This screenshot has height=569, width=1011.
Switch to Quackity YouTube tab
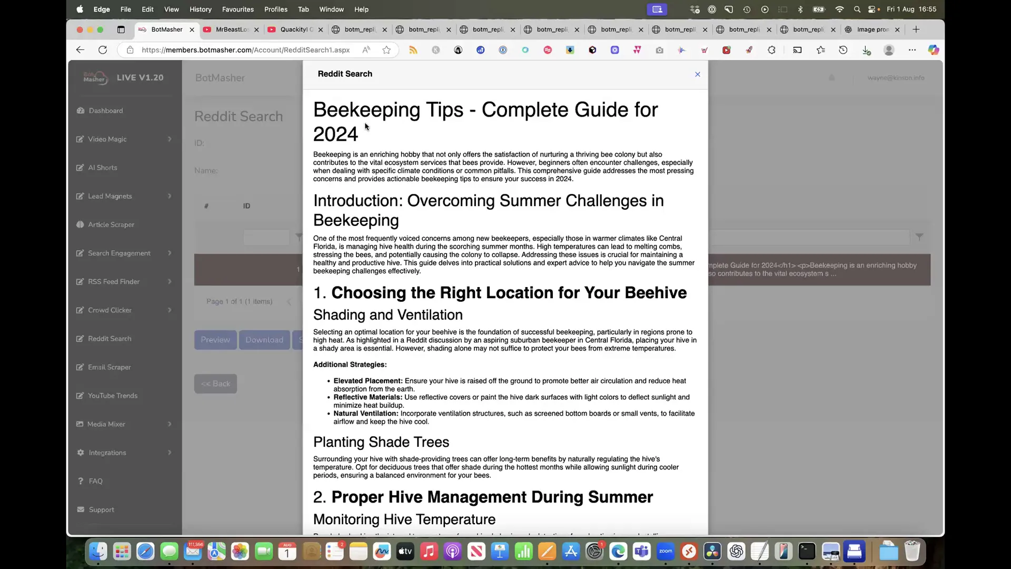pyautogui.click(x=295, y=30)
